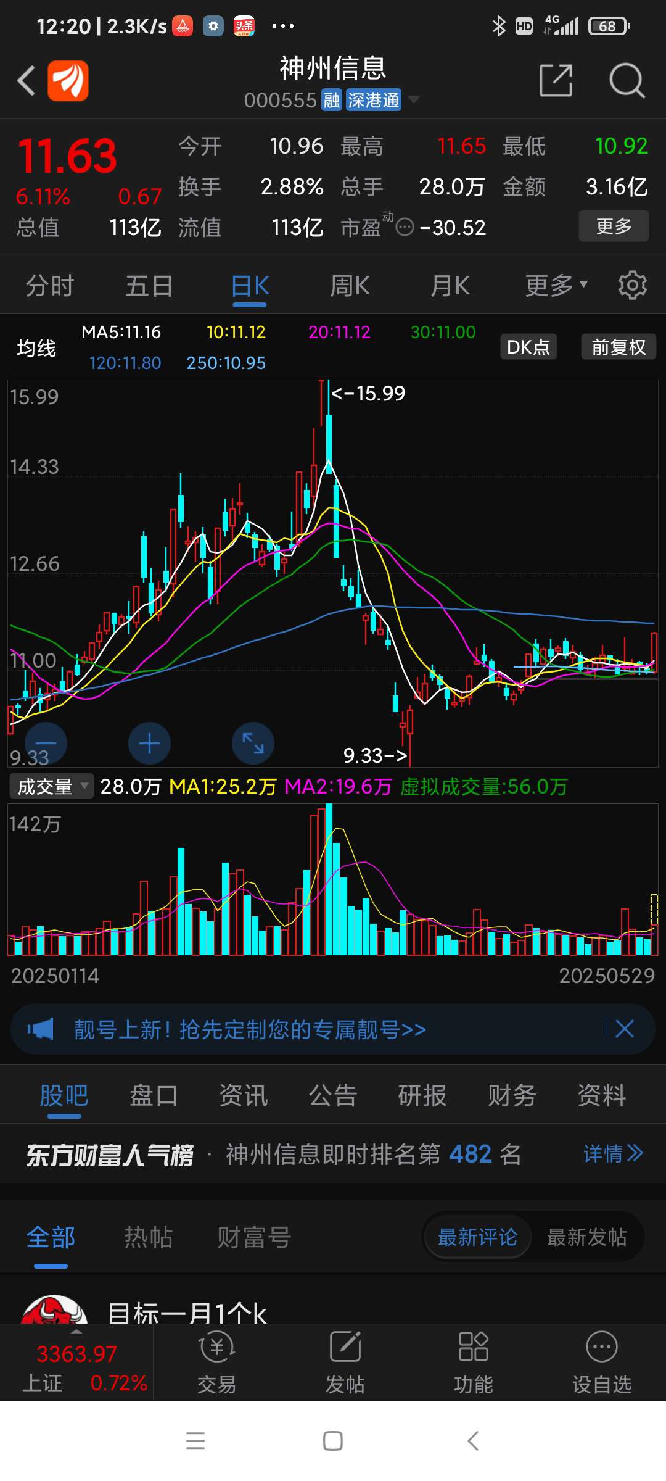666x1481 pixels.
Task: Open chart settings gear icon
Action: (x=633, y=285)
